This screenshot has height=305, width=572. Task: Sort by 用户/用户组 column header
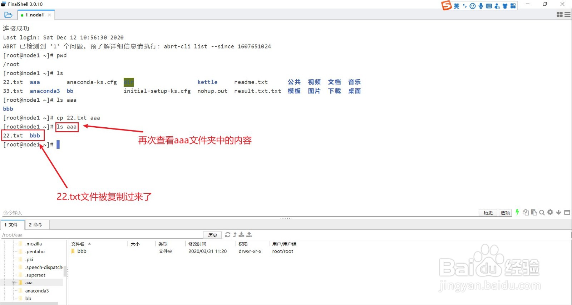pyautogui.click(x=284, y=244)
